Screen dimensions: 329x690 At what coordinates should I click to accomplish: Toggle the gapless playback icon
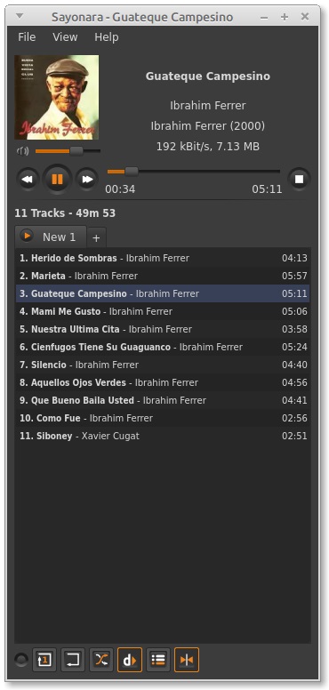pos(187,660)
